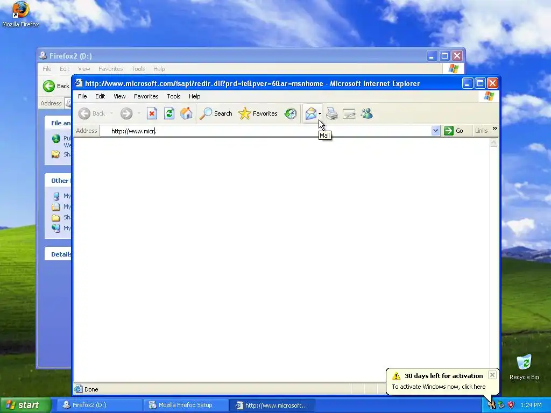The height and width of the screenshot is (413, 551).
Task: Open the Messenger icon in IE toolbar
Action: tap(366, 113)
